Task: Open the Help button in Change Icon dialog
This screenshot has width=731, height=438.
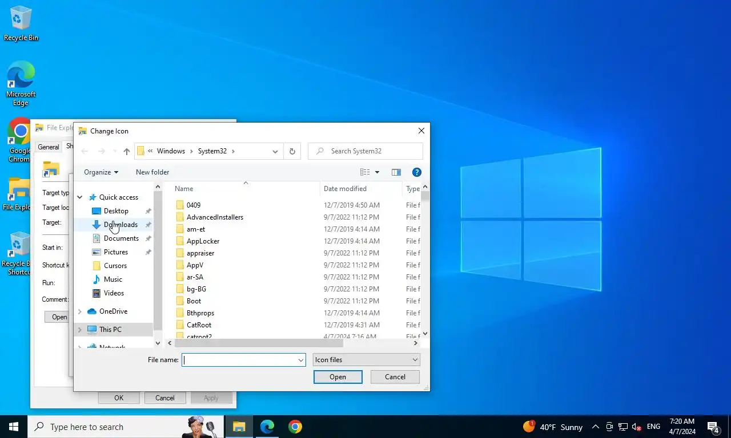Action: (x=417, y=172)
